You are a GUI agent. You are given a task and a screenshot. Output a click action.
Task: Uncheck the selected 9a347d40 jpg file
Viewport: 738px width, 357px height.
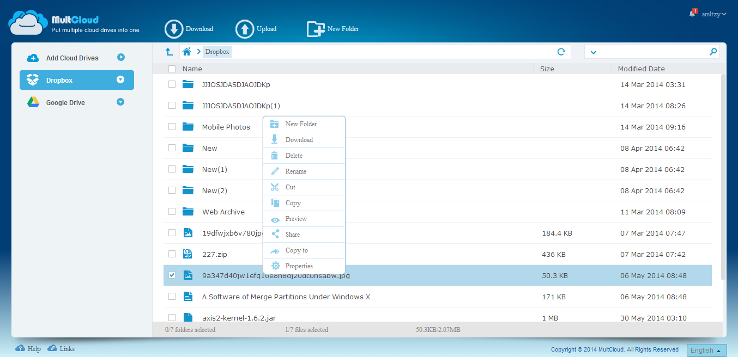pyautogui.click(x=172, y=275)
